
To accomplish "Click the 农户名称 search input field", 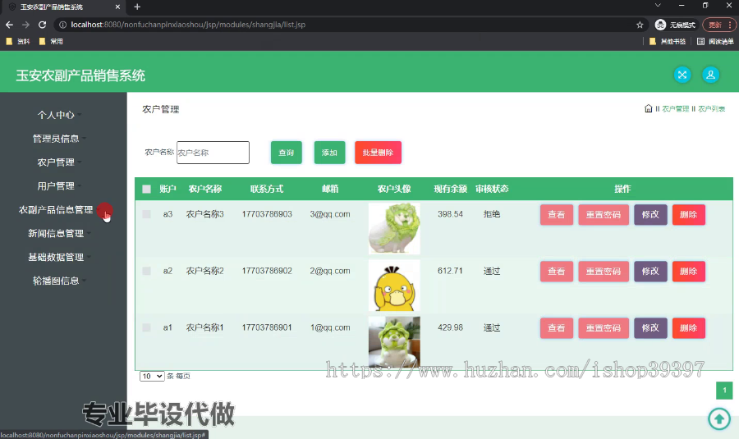I will click(x=213, y=153).
